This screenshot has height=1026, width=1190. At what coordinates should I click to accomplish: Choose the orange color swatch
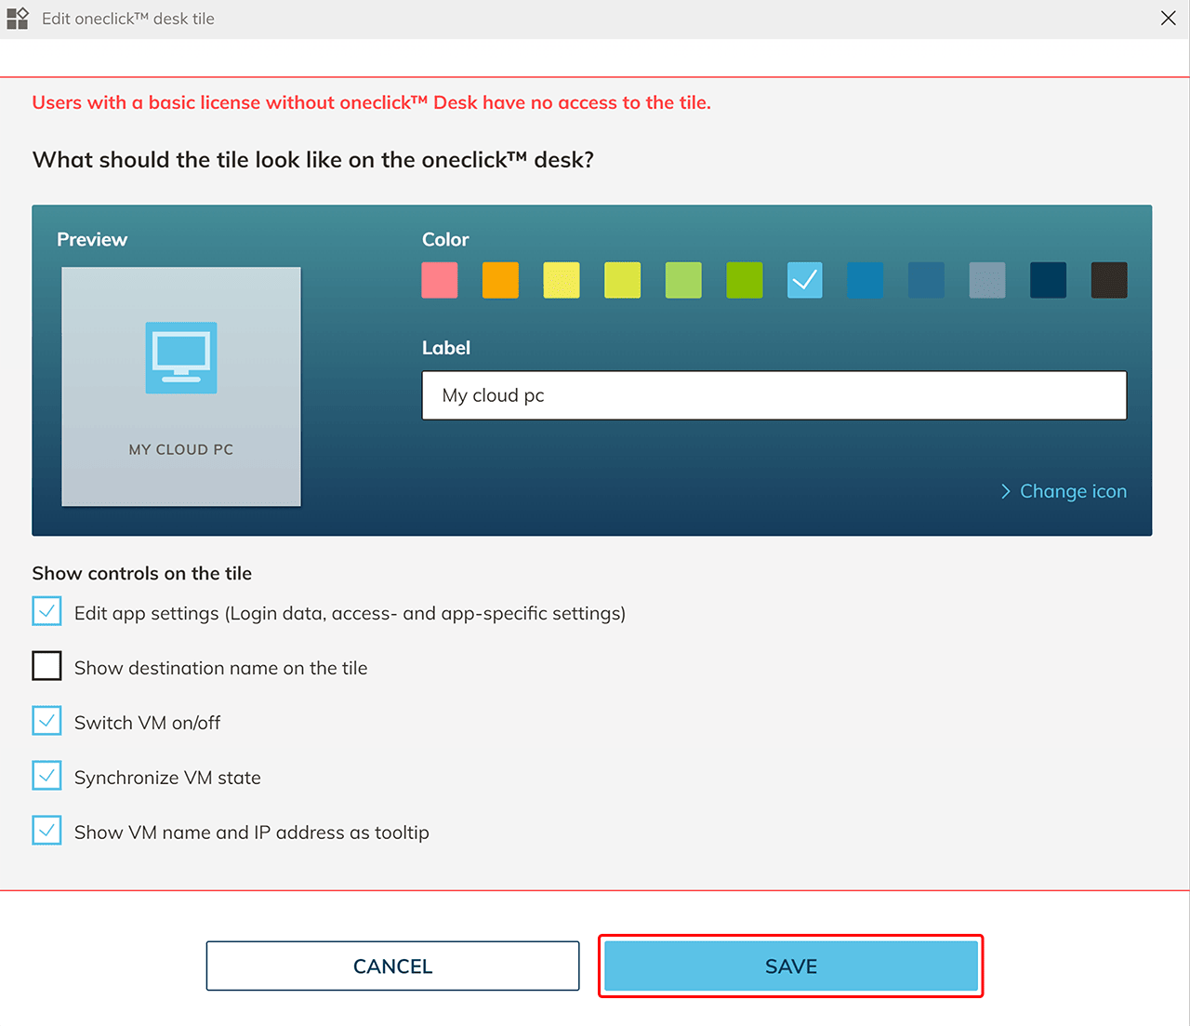click(x=500, y=280)
